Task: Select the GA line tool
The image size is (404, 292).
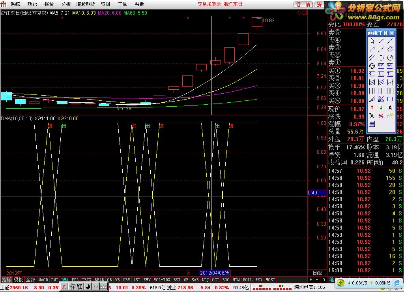Action: [x=390, y=66]
